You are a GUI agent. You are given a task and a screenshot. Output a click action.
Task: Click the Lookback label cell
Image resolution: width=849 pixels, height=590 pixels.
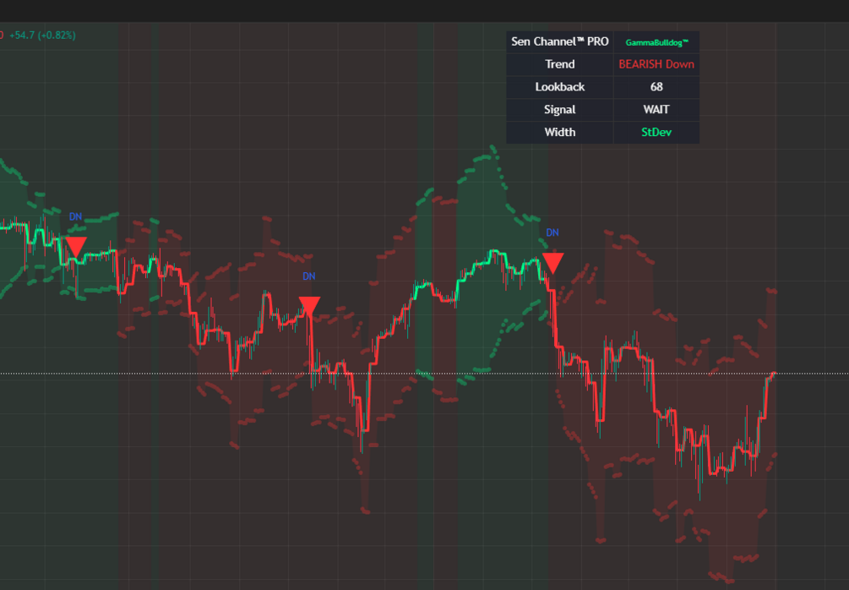point(560,87)
